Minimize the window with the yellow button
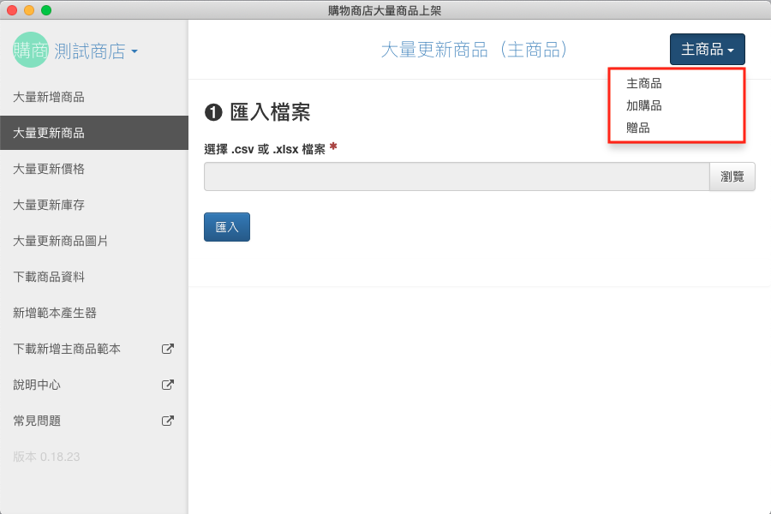This screenshot has height=514, width=771. coord(29,9)
